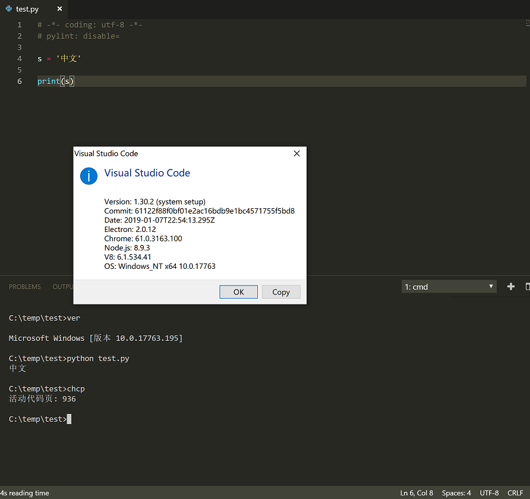Expand the terminal selector arrow
This screenshot has height=499, width=530.
coord(491,286)
